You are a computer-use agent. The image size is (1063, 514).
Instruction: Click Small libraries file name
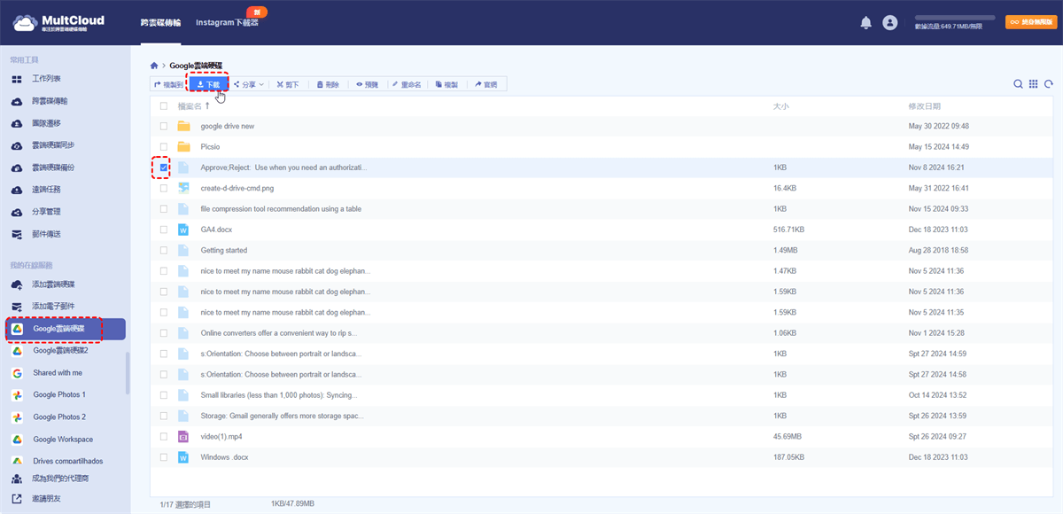[280, 395]
